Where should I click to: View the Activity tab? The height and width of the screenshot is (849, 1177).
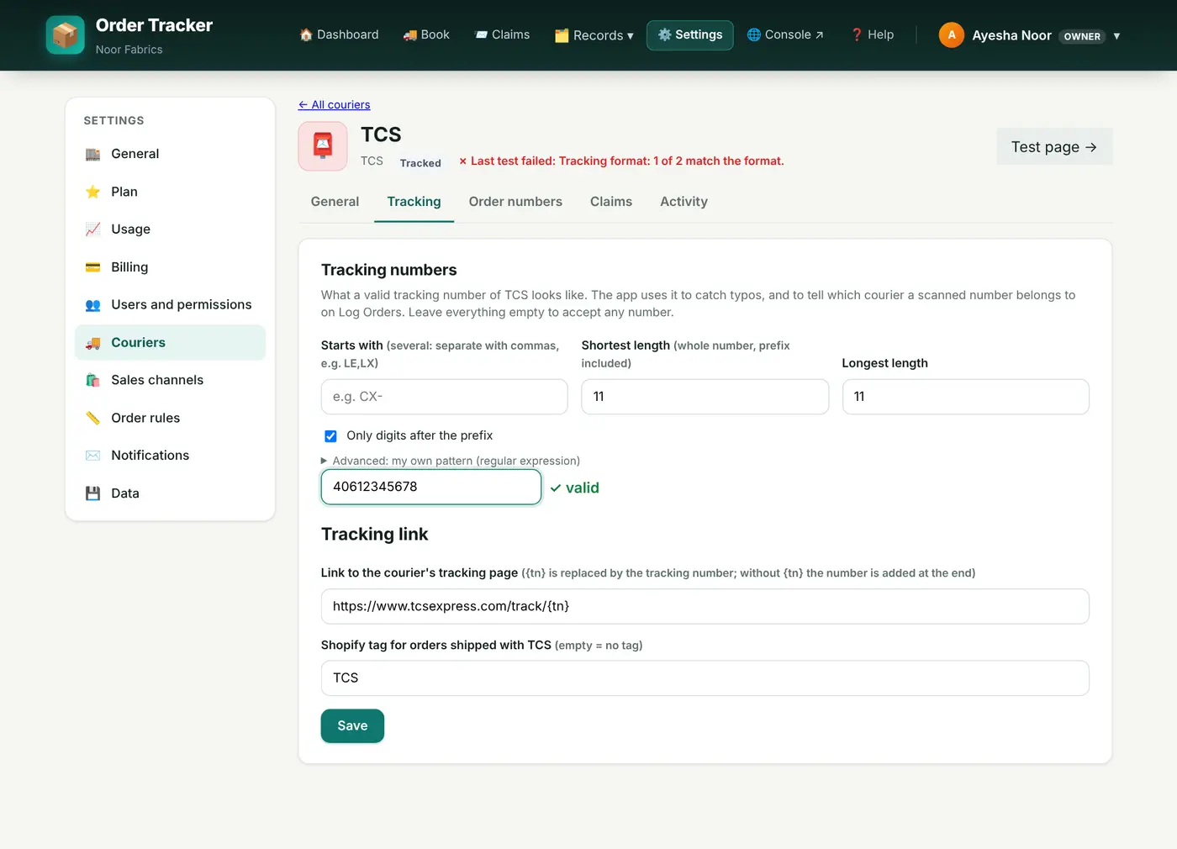pyautogui.click(x=684, y=202)
